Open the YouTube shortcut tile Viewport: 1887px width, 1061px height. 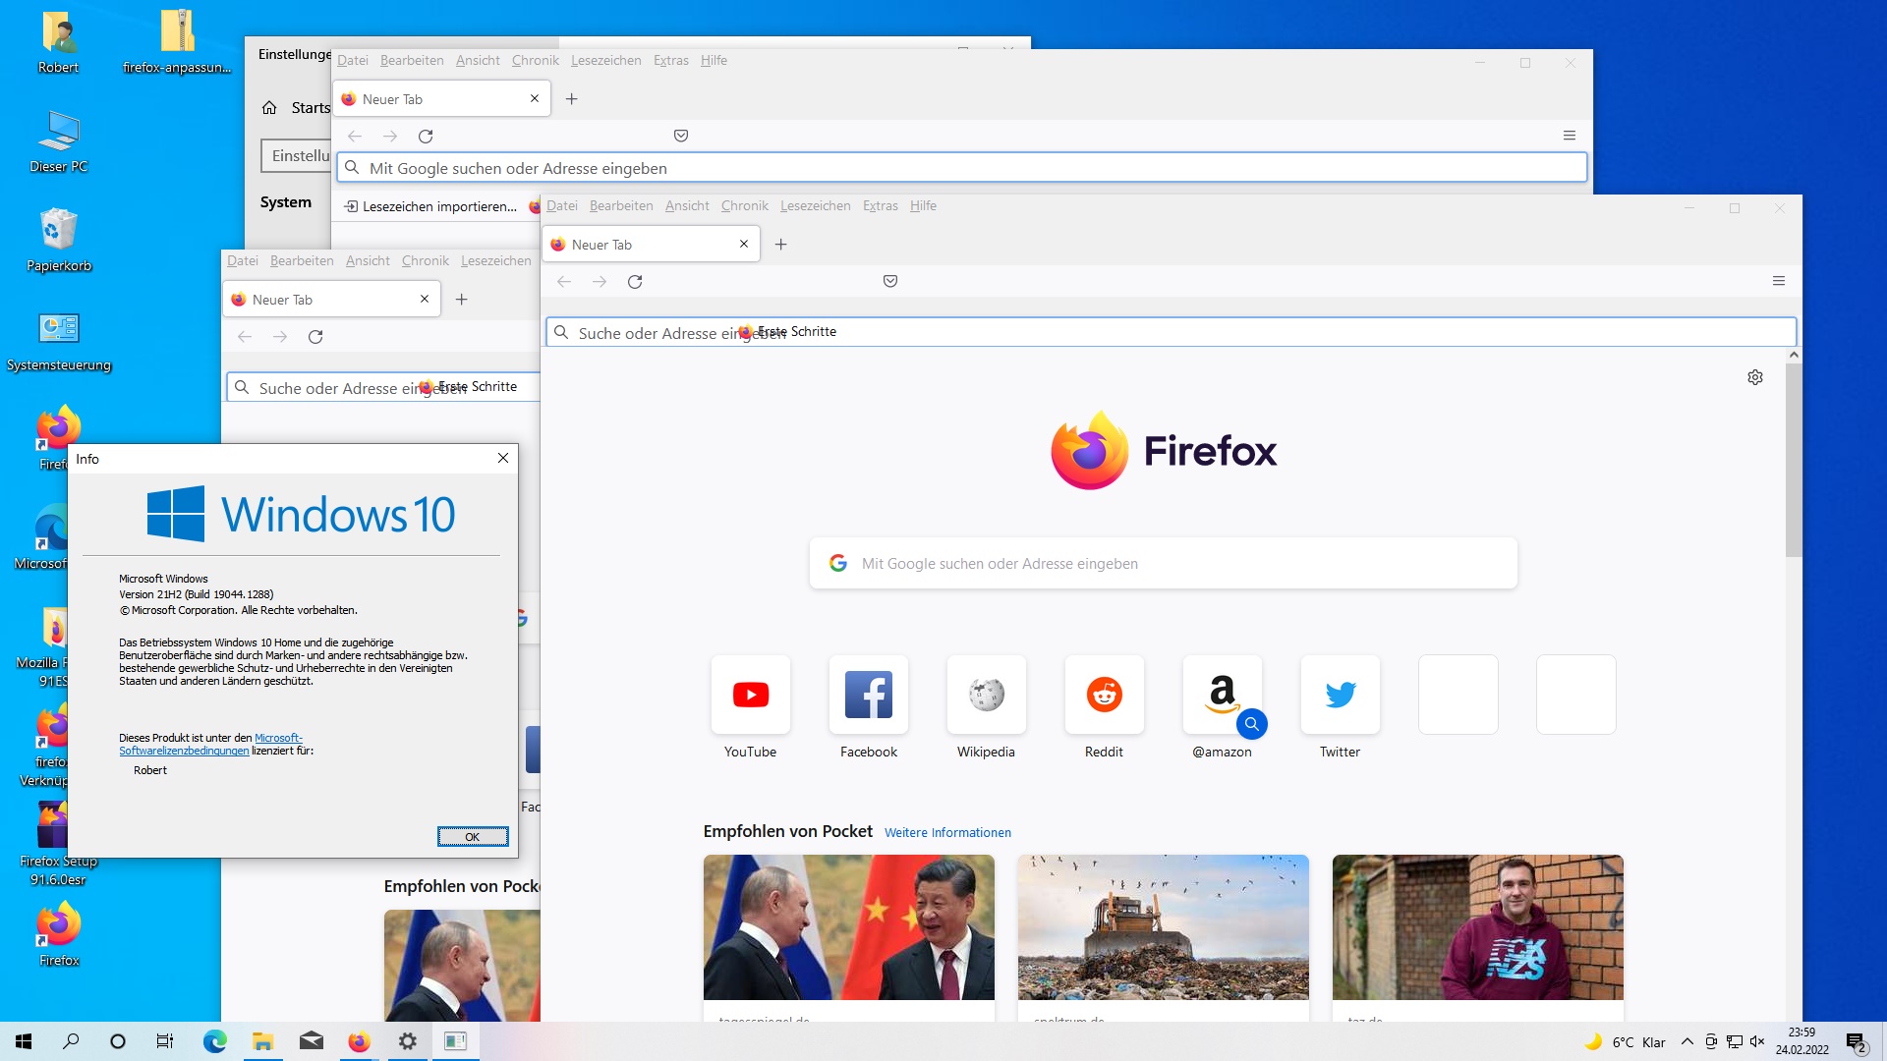coord(750,696)
